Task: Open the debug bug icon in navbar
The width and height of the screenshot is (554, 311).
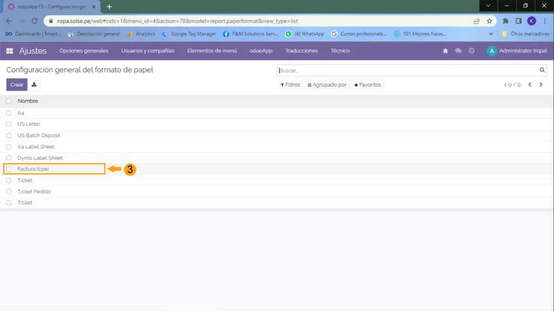Action: (445, 51)
